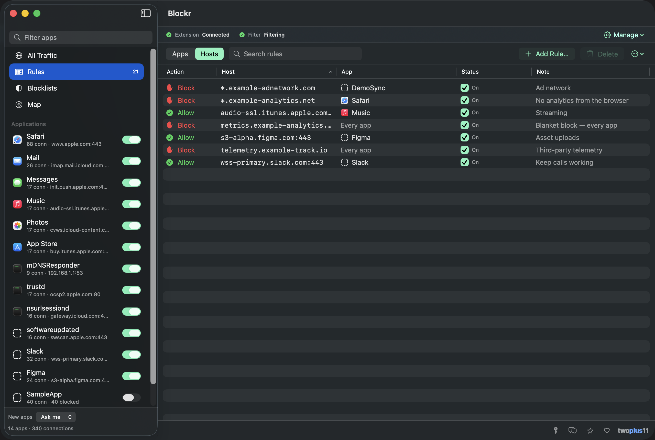Click the Blocklists shield icon
Viewport: 655px width, 440px height.
click(x=19, y=88)
